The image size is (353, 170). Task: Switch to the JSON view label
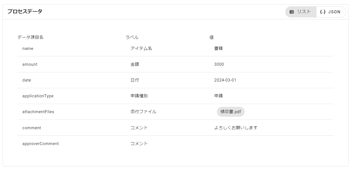click(x=334, y=12)
